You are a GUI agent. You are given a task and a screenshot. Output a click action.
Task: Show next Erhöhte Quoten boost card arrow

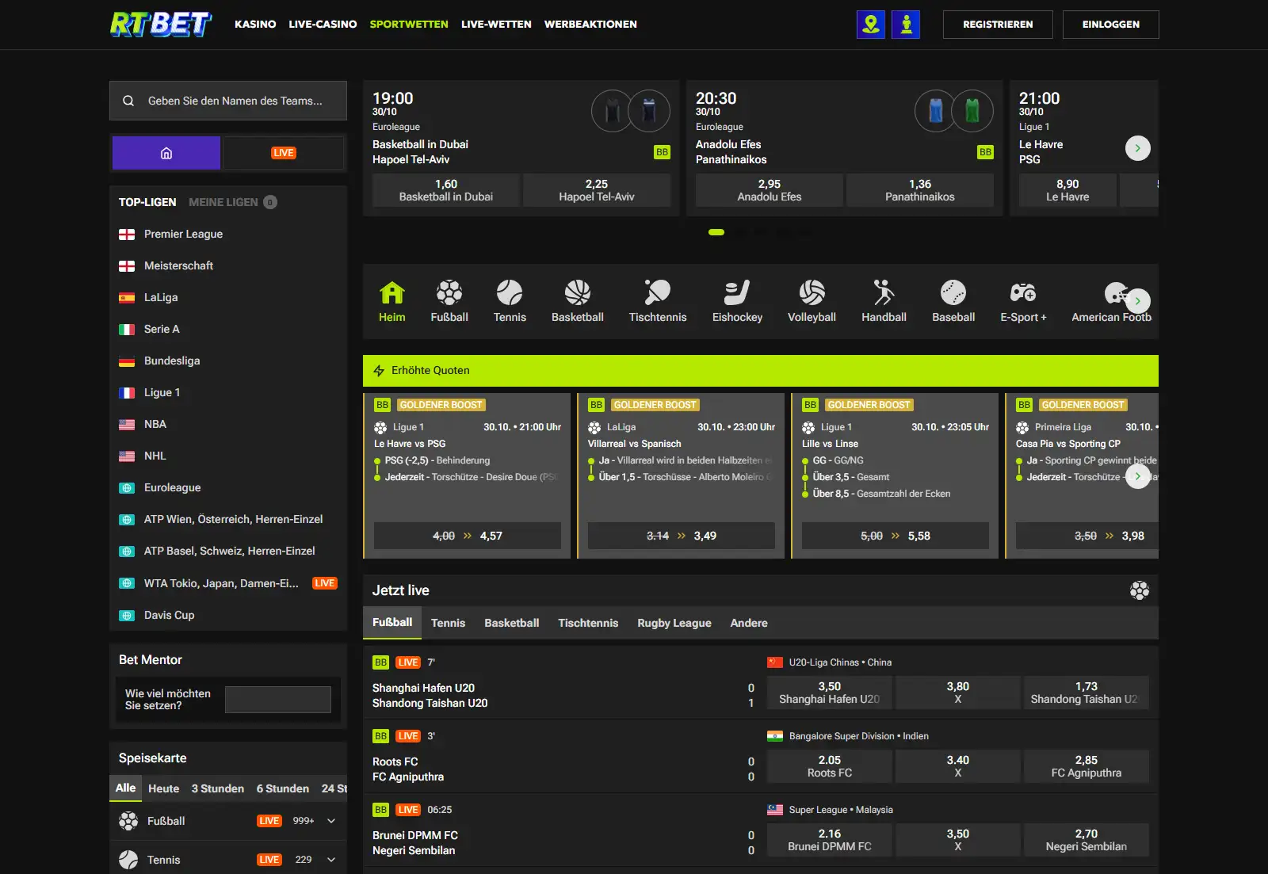click(1138, 476)
